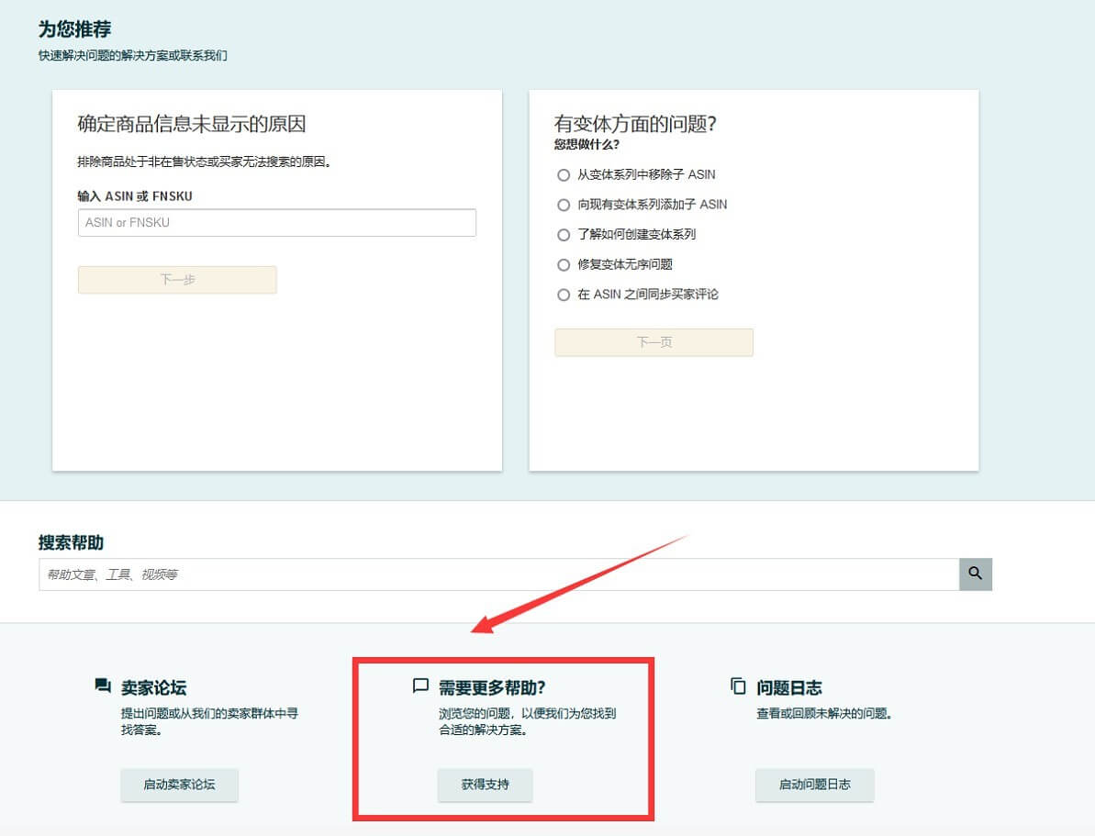Image resolution: width=1095 pixels, height=836 pixels.
Task: Click the 问题日志 heading text
Action: point(788,687)
